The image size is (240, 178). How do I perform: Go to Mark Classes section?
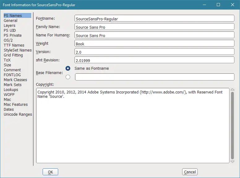pos(15,80)
